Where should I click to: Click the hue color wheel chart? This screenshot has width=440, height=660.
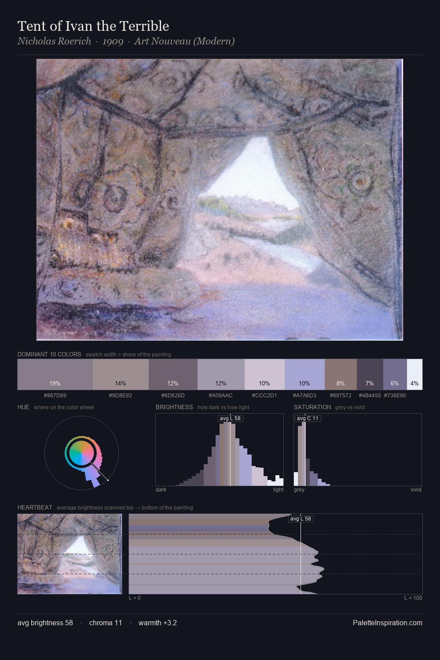[x=82, y=453]
